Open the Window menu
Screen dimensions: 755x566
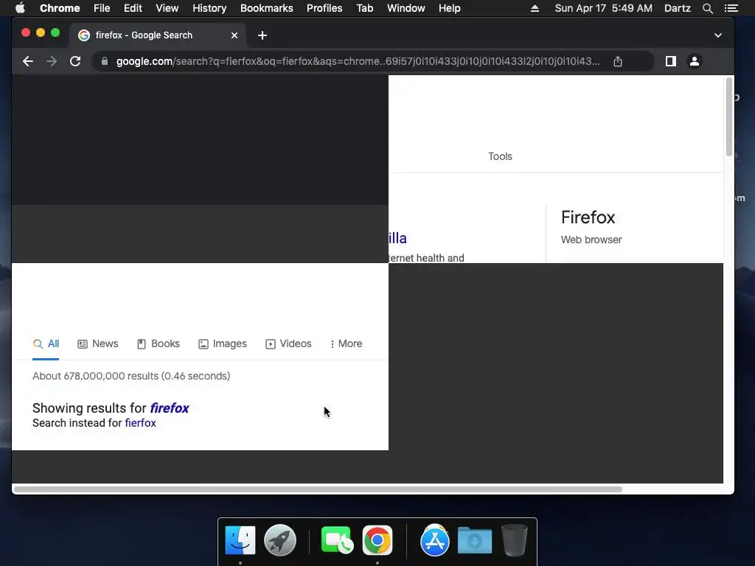(406, 8)
